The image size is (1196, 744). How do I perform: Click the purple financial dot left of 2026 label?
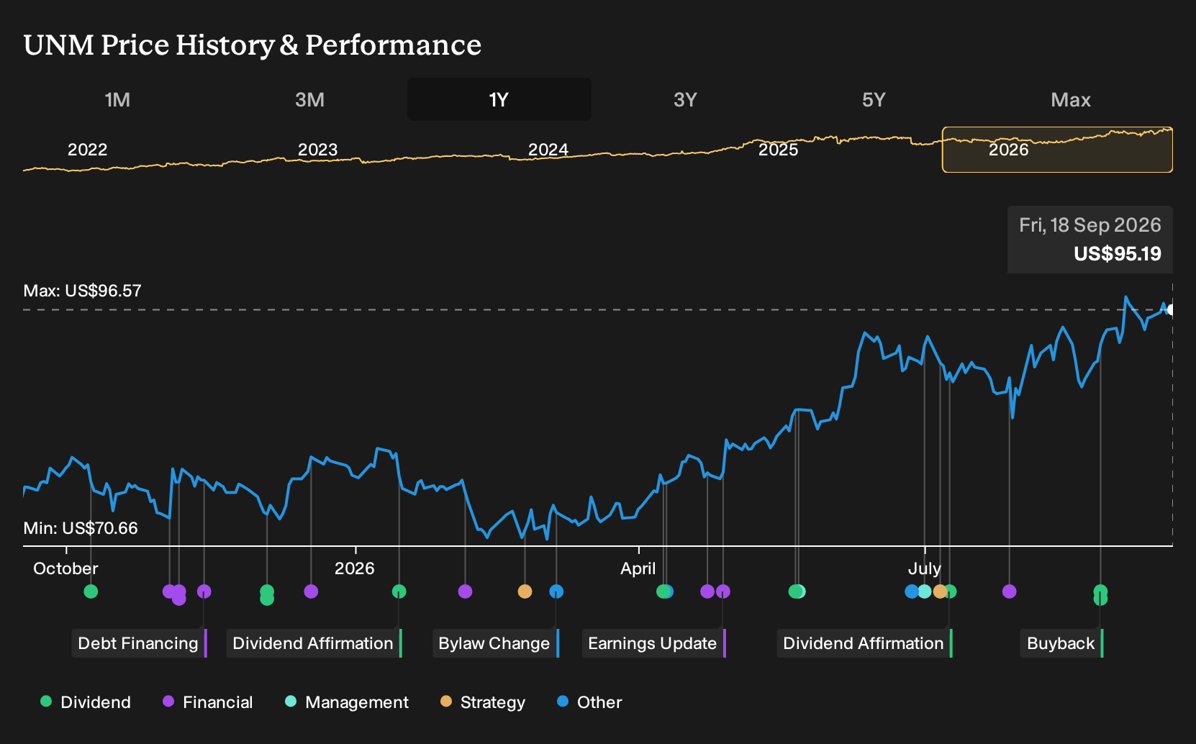click(x=311, y=591)
